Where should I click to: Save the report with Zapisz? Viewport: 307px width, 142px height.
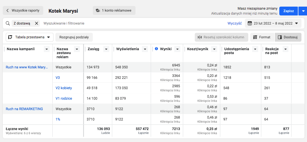click(288, 11)
